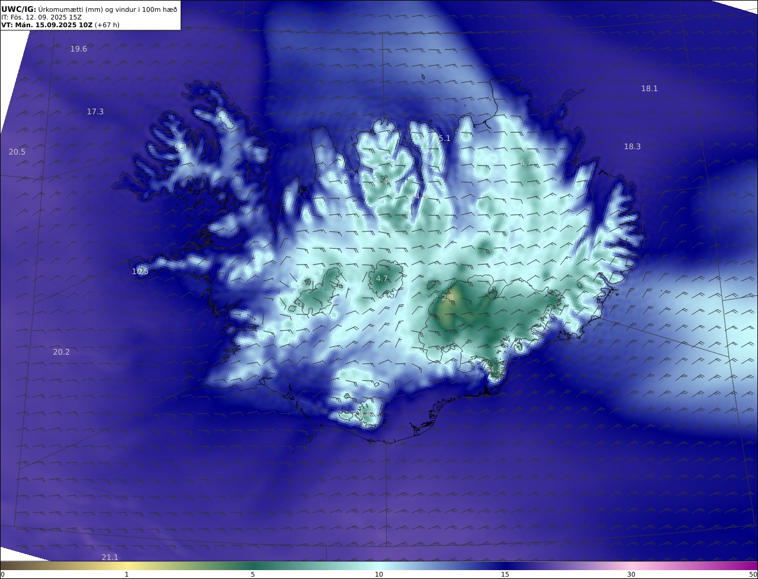The width and height of the screenshot is (758, 579).
Task: Click the 19.6 value label
Action: coord(79,49)
